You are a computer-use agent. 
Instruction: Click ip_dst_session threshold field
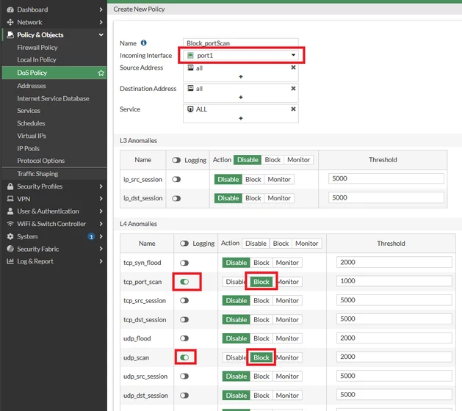point(386,198)
